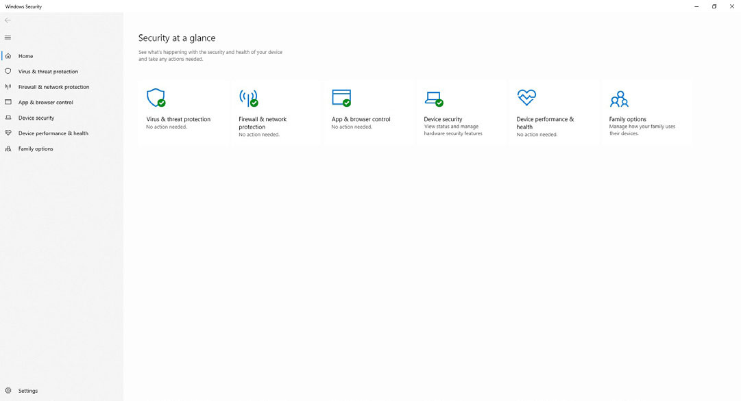Collapse the navigation pane with the hamburger button

click(8, 38)
